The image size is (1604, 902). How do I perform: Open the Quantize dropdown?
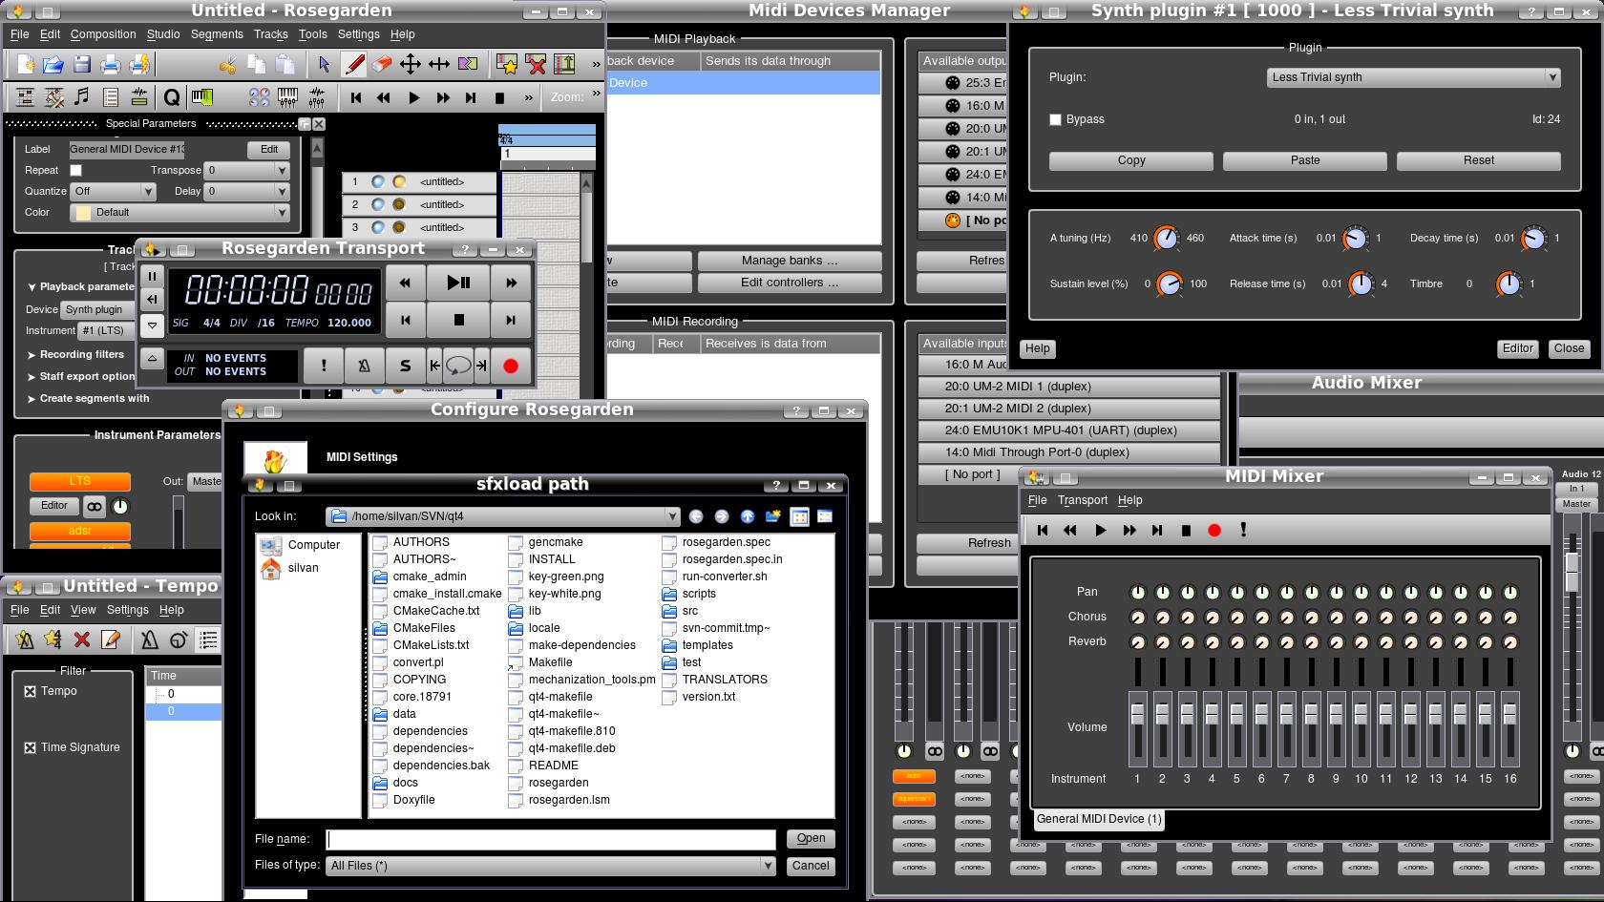pos(112,191)
